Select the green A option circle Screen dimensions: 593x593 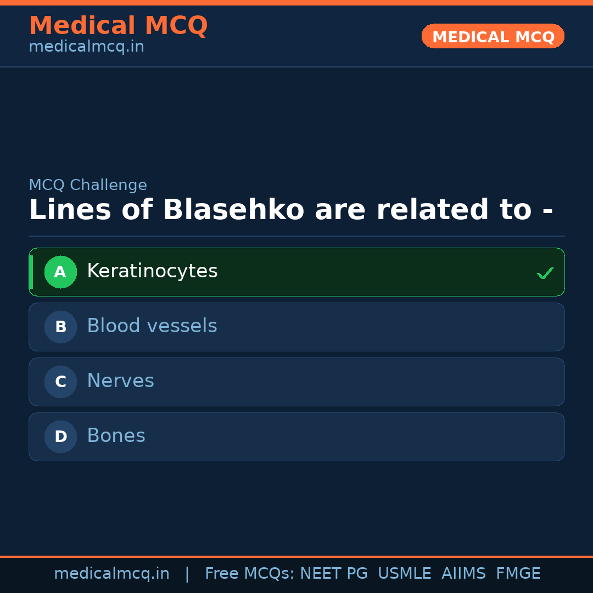click(x=60, y=272)
